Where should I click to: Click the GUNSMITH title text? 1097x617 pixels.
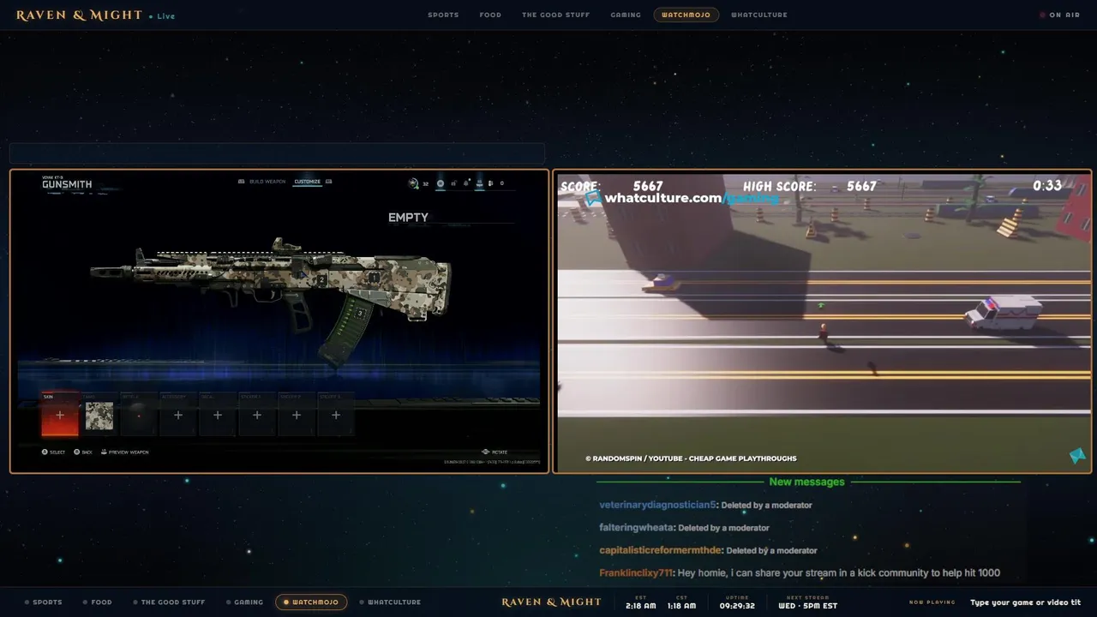point(67,184)
